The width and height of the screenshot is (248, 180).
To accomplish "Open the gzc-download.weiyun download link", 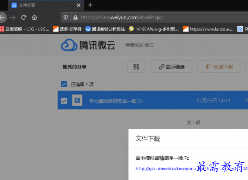I will 191,169.
